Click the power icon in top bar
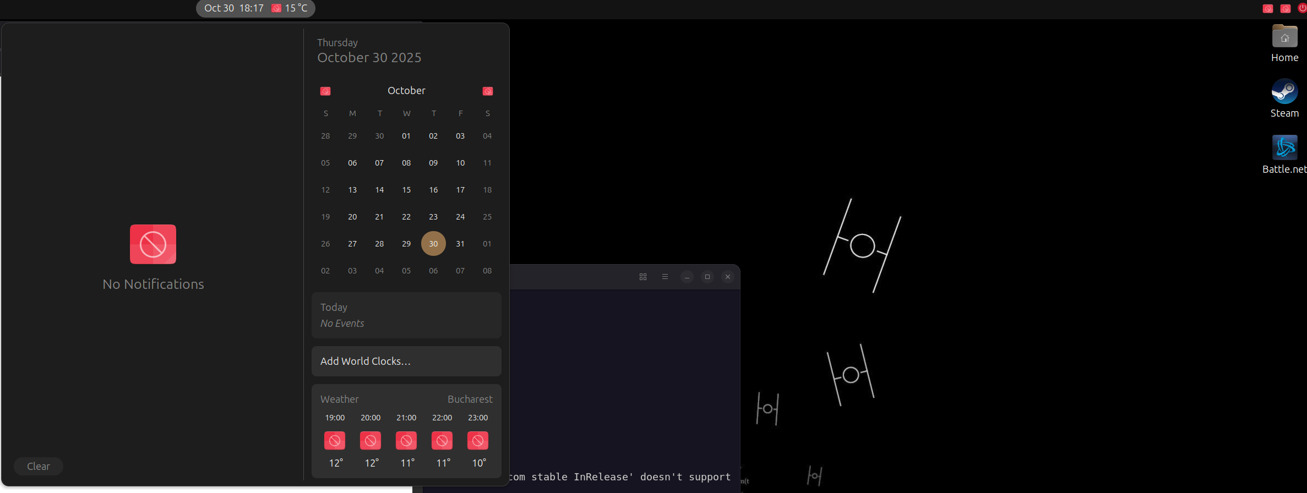The height and width of the screenshot is (493, 1307). pos(1302,8)
